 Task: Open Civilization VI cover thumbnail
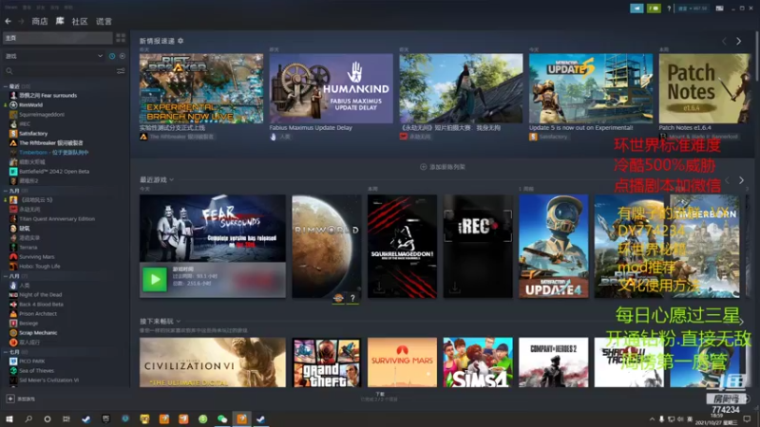[x=212, y=362]
